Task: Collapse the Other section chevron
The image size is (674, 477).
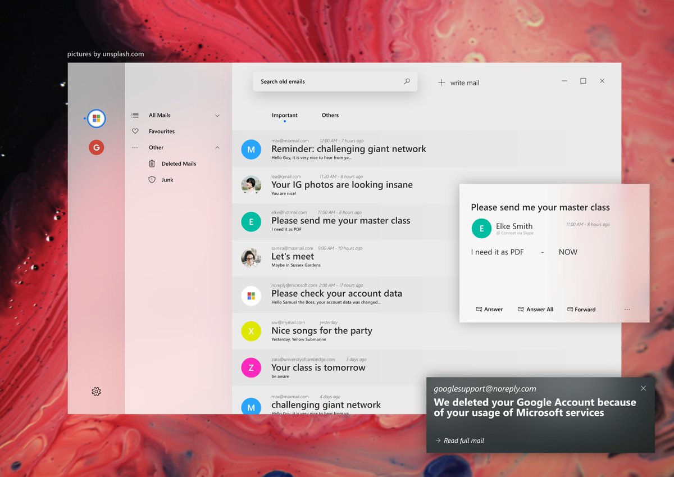Action: 217,147
